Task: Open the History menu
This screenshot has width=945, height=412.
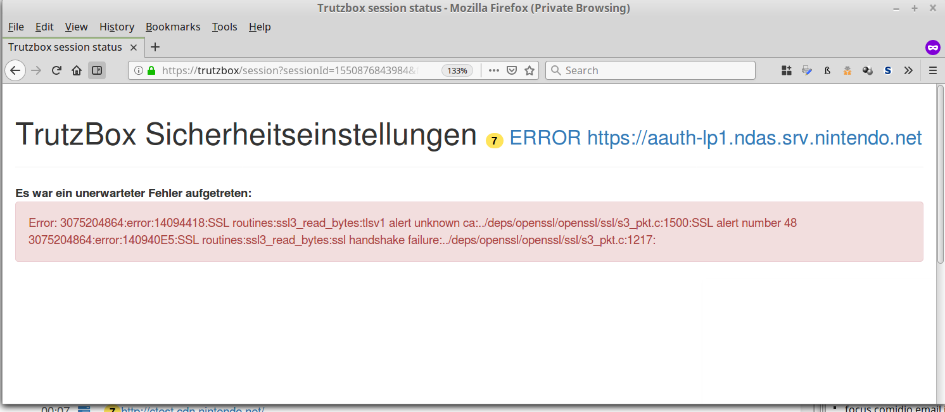Action: tap(117, 27)
